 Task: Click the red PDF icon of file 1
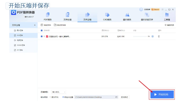click(47, 36)
